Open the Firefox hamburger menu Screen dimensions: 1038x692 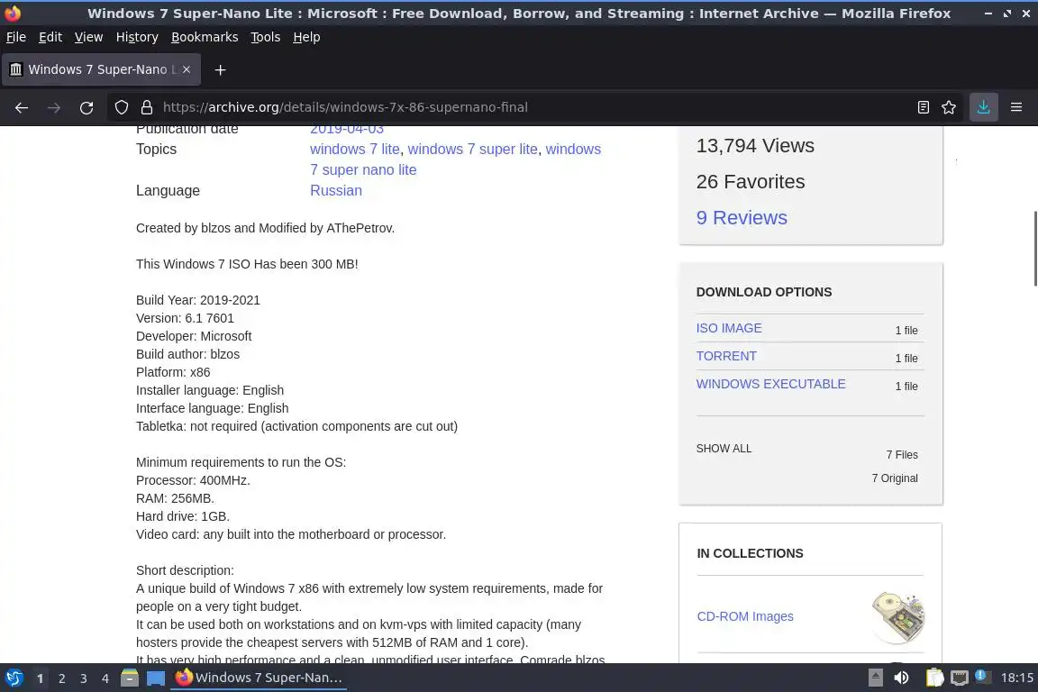[1016, 107]
